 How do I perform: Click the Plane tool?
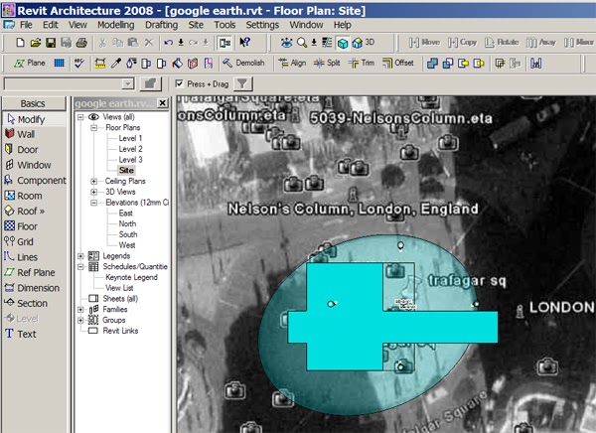click(x=30, y=64)
